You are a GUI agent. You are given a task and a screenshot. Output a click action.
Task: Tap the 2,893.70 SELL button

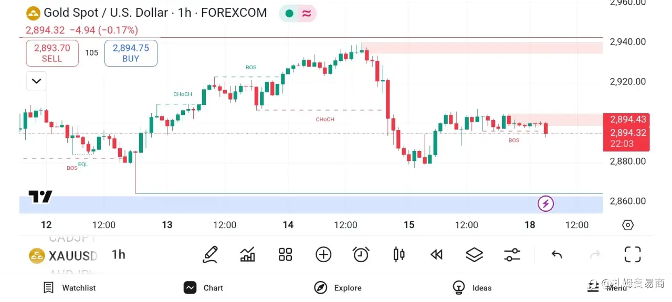point(52,53)
